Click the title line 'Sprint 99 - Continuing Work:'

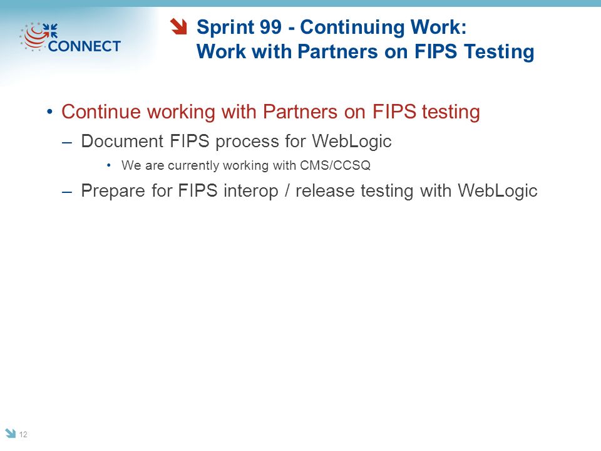[332, 27]
